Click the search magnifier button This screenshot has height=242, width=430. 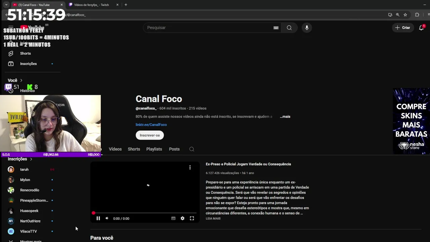[289, 28]
